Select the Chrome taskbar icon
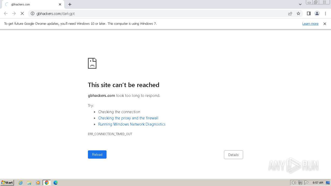 point(47,183)
